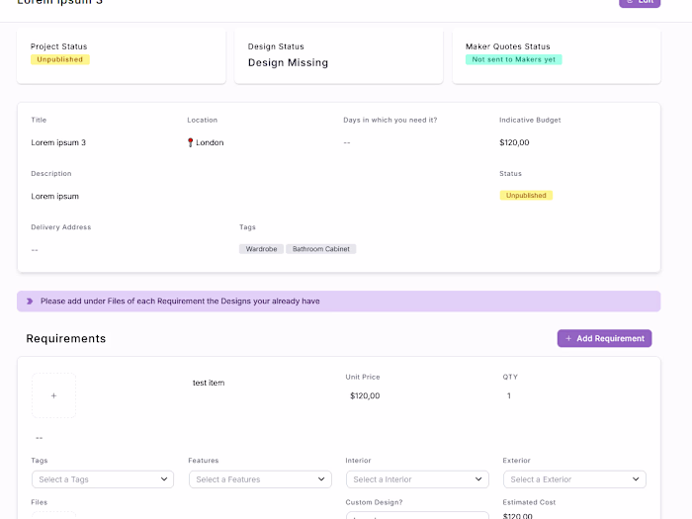Open the Select a Tags dropdown
Image resolution: width=692 pixels, height=519 pixels.
(104, 479)
